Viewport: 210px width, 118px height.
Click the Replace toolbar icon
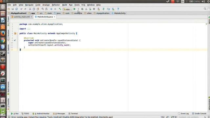point(47,9)
